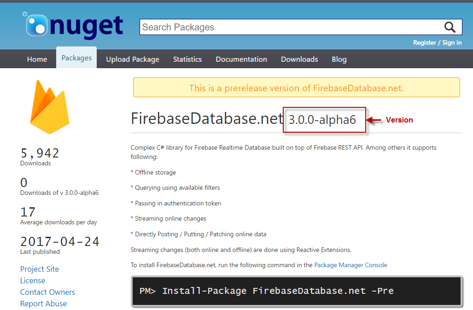
Task: View the package License link
Action: click(33, 281)
